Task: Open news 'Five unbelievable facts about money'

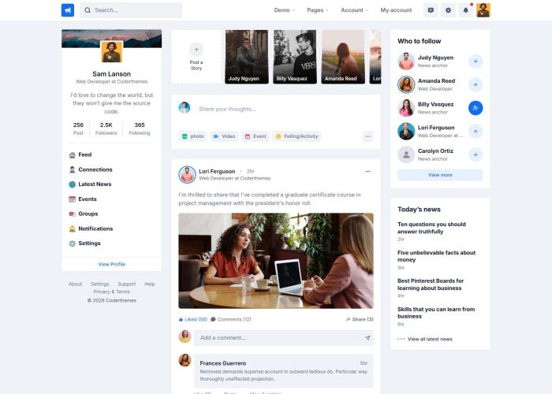Action: click(x=437, y=256)
